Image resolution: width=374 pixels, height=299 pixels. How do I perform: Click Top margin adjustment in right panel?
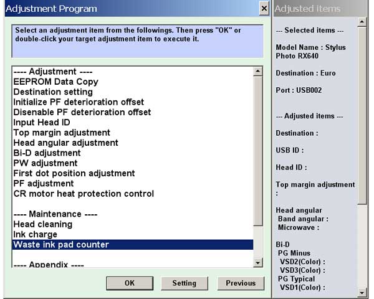click(x=315, y=188)
